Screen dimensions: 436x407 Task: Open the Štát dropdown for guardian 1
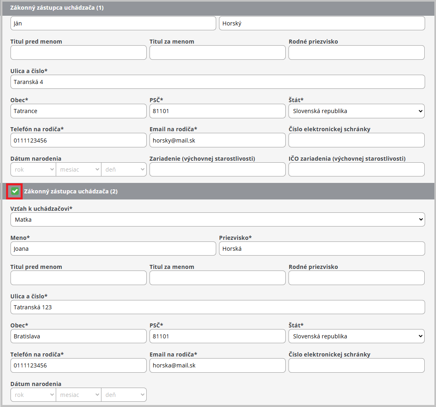pyautogui.click(x=356, y=111)
